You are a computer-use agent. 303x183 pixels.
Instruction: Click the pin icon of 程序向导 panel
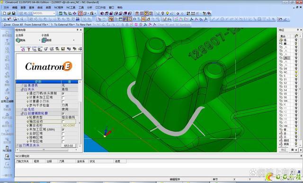coord(78,30)
